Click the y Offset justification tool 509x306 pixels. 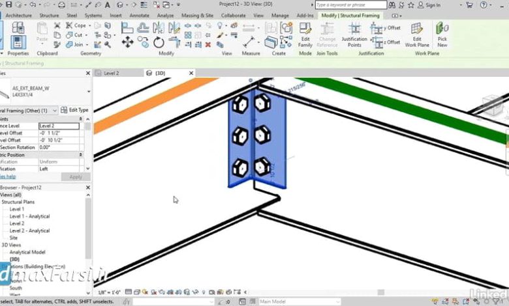pyautogui.click(x=385, y=28)
